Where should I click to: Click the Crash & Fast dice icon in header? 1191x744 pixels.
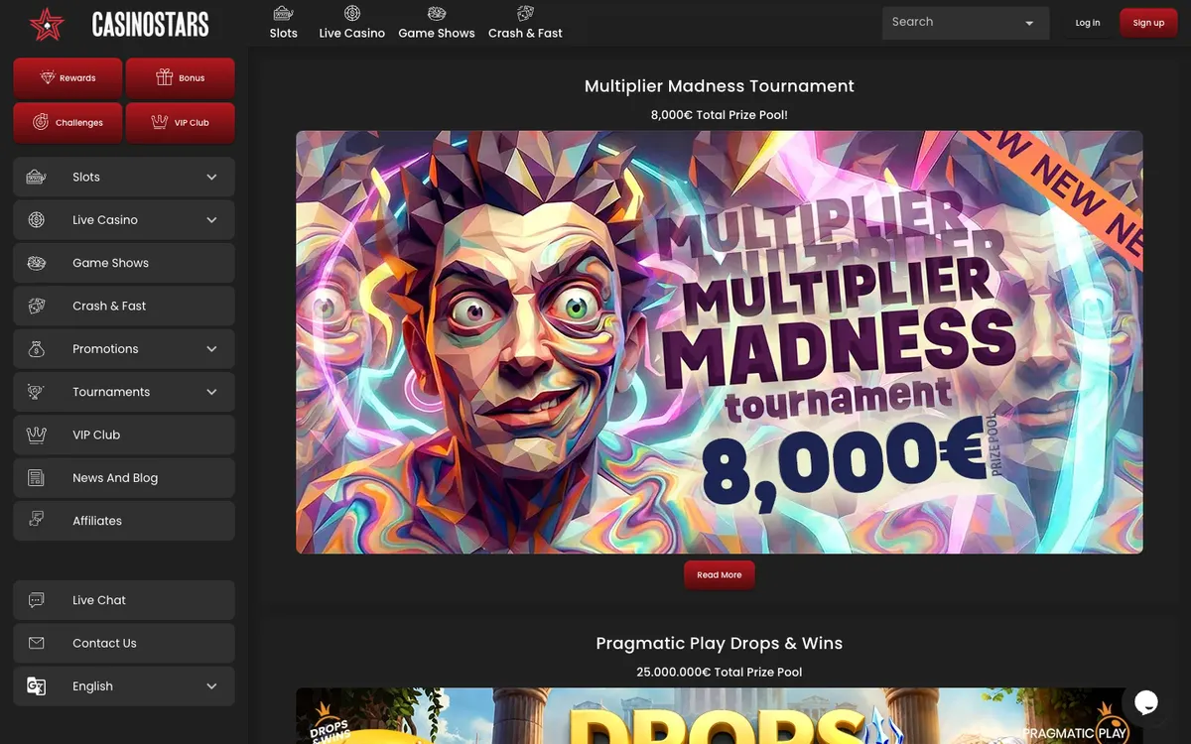coord(525,13)
